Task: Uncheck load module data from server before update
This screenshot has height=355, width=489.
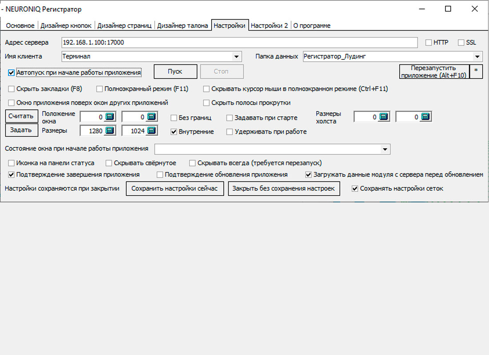Action: pos(309,175)
